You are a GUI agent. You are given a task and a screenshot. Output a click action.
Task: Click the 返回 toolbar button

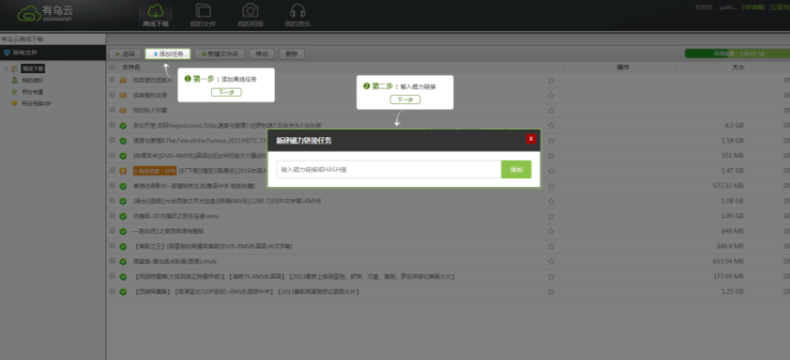[x=125, y=53]
